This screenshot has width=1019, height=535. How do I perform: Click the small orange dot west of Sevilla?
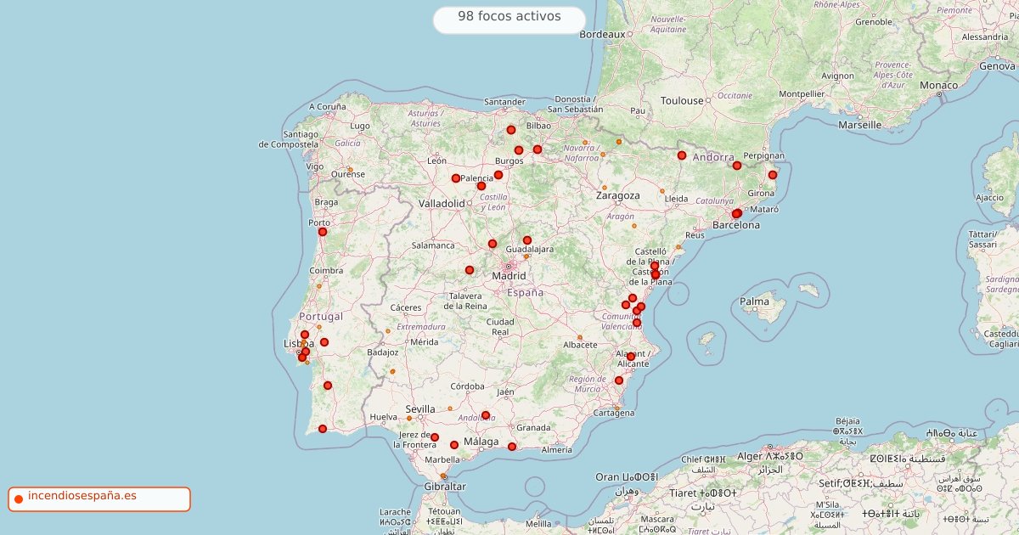click(x=409, y=418)
